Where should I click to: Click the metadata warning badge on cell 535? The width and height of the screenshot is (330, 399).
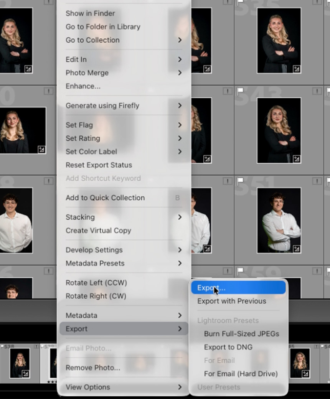tap(317, 2)
